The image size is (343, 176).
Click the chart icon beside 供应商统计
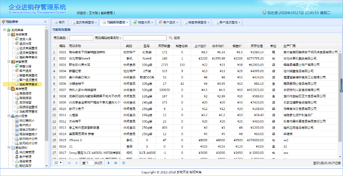(x=17, y=121)
